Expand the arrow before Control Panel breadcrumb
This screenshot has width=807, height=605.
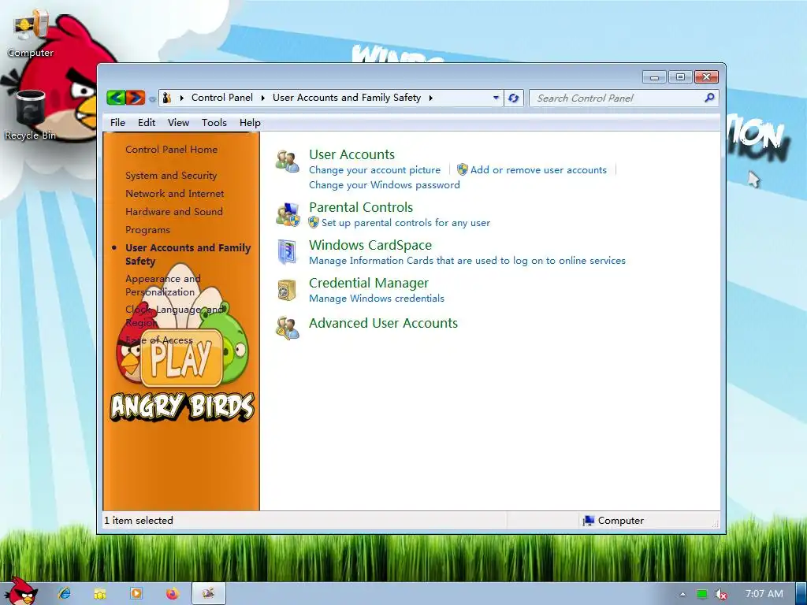click(x=182, y=98)
